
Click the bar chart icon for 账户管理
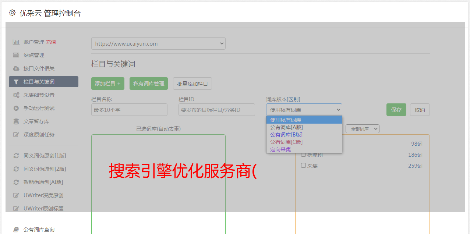pyautogui.click(x=16, y=42)
